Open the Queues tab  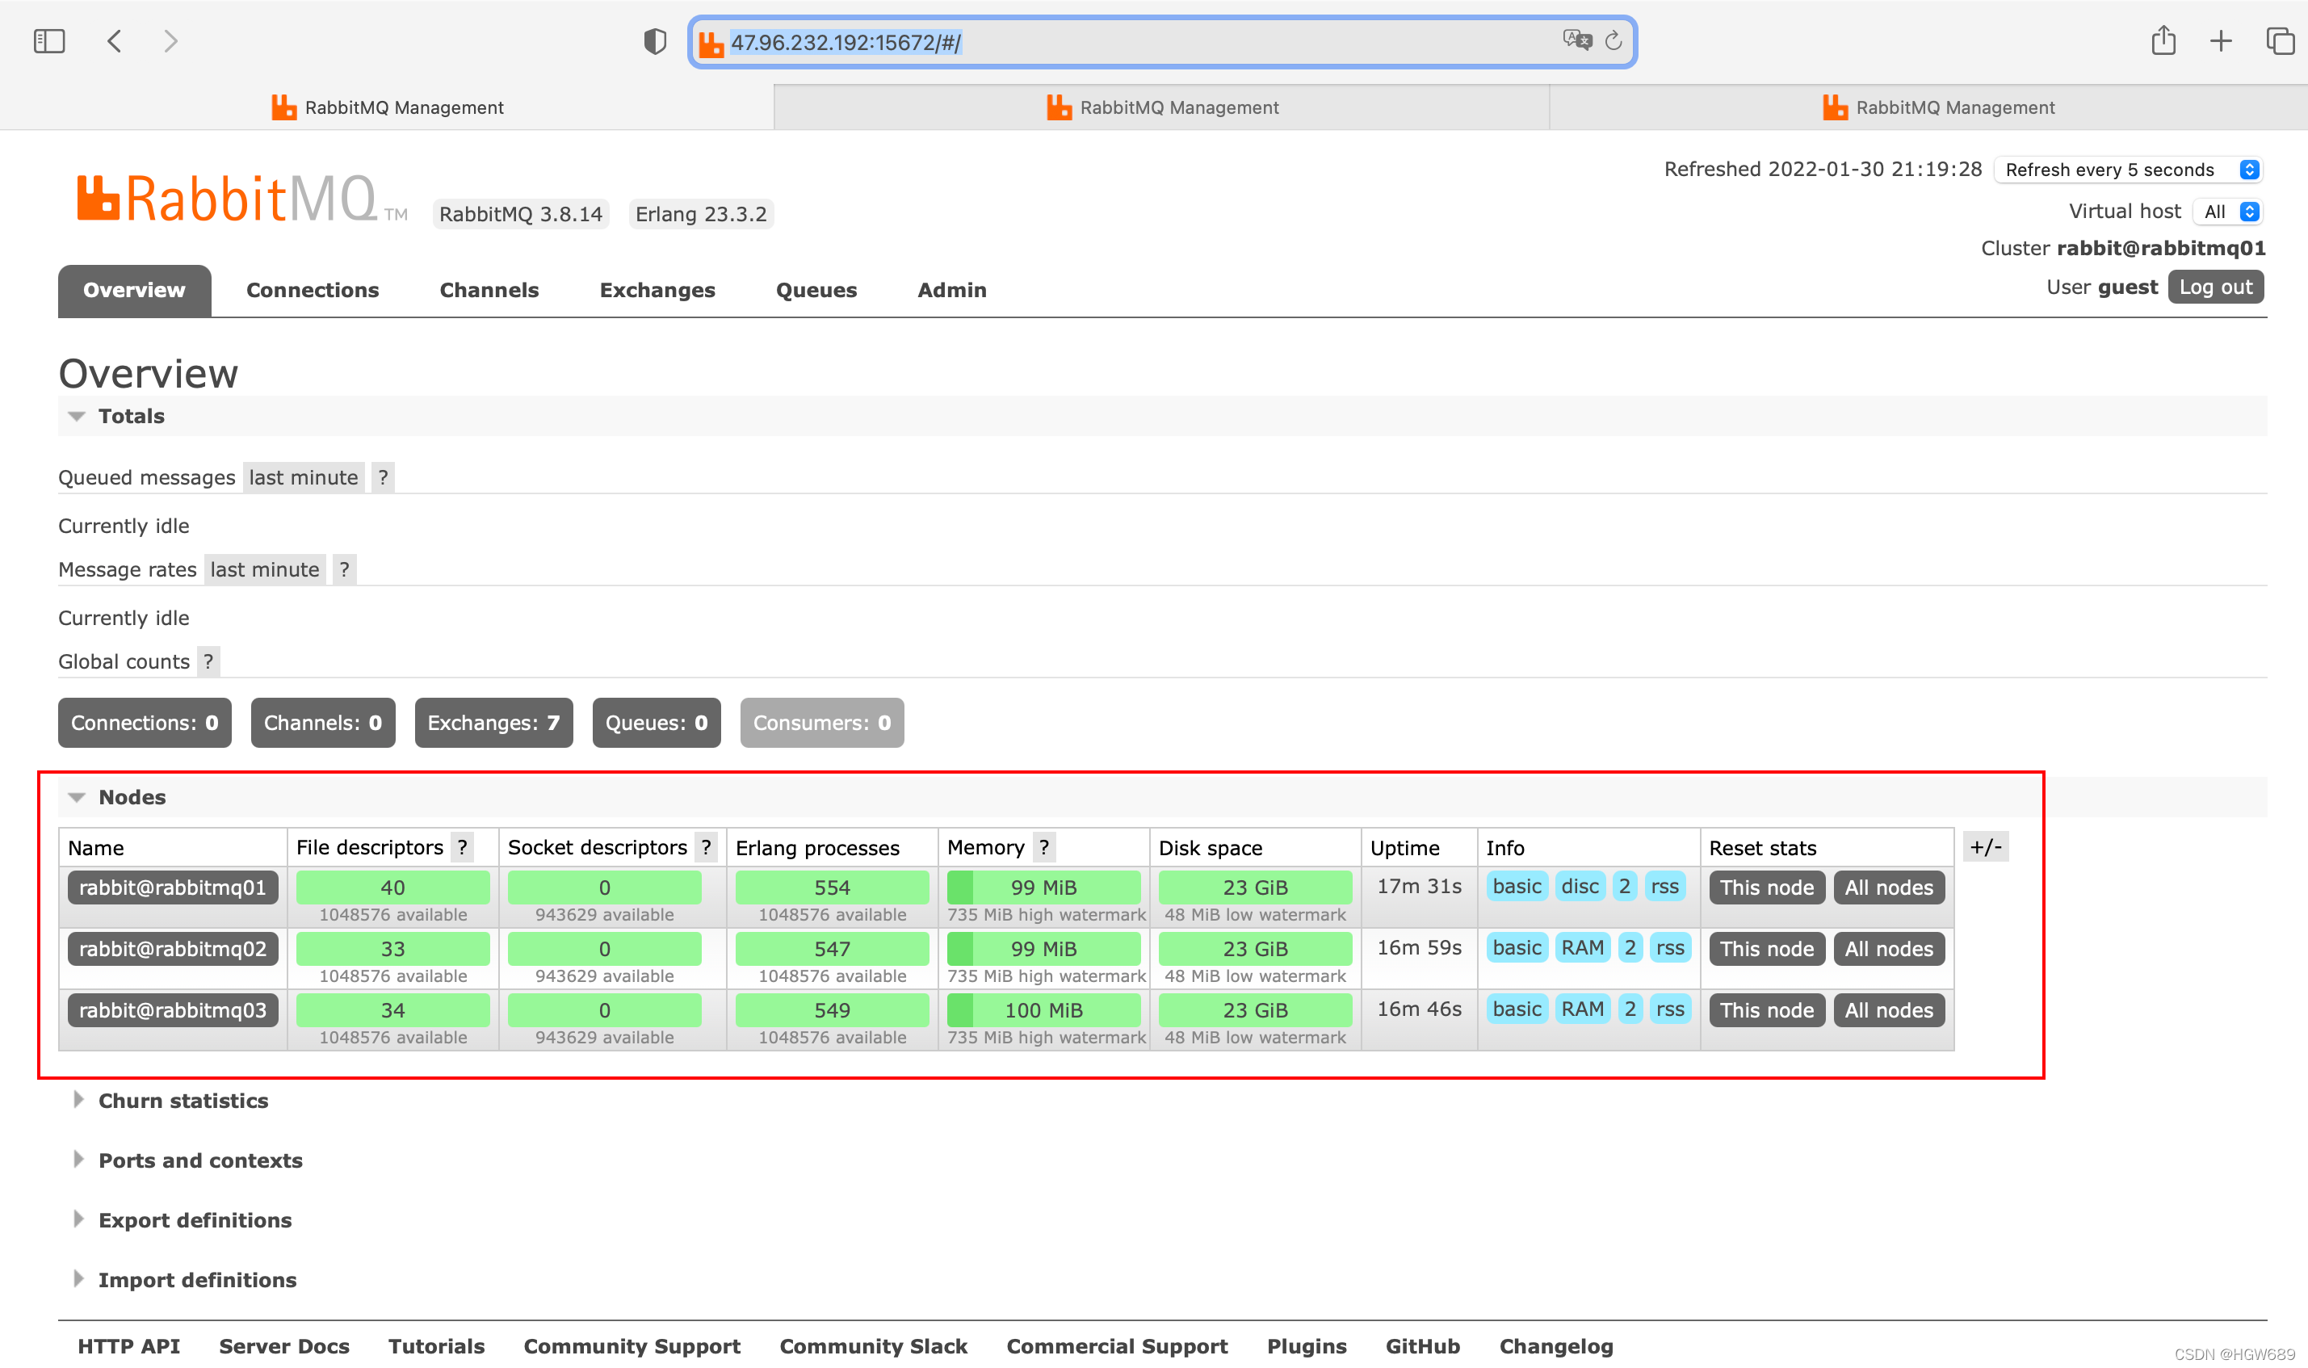pos(816,291)
